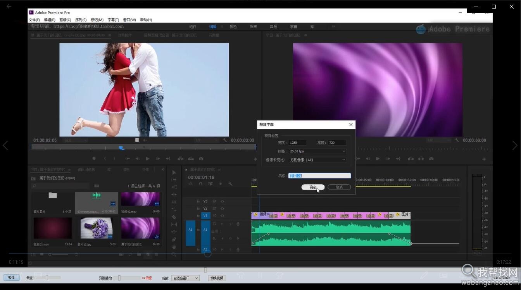Select the Track Select Forward tool
Viewport: 521px width, 290px height.
coord(174,180)
